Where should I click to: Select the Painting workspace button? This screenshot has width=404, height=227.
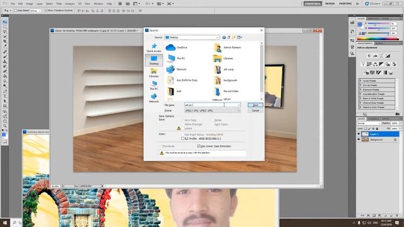click(x=345, y=4)
